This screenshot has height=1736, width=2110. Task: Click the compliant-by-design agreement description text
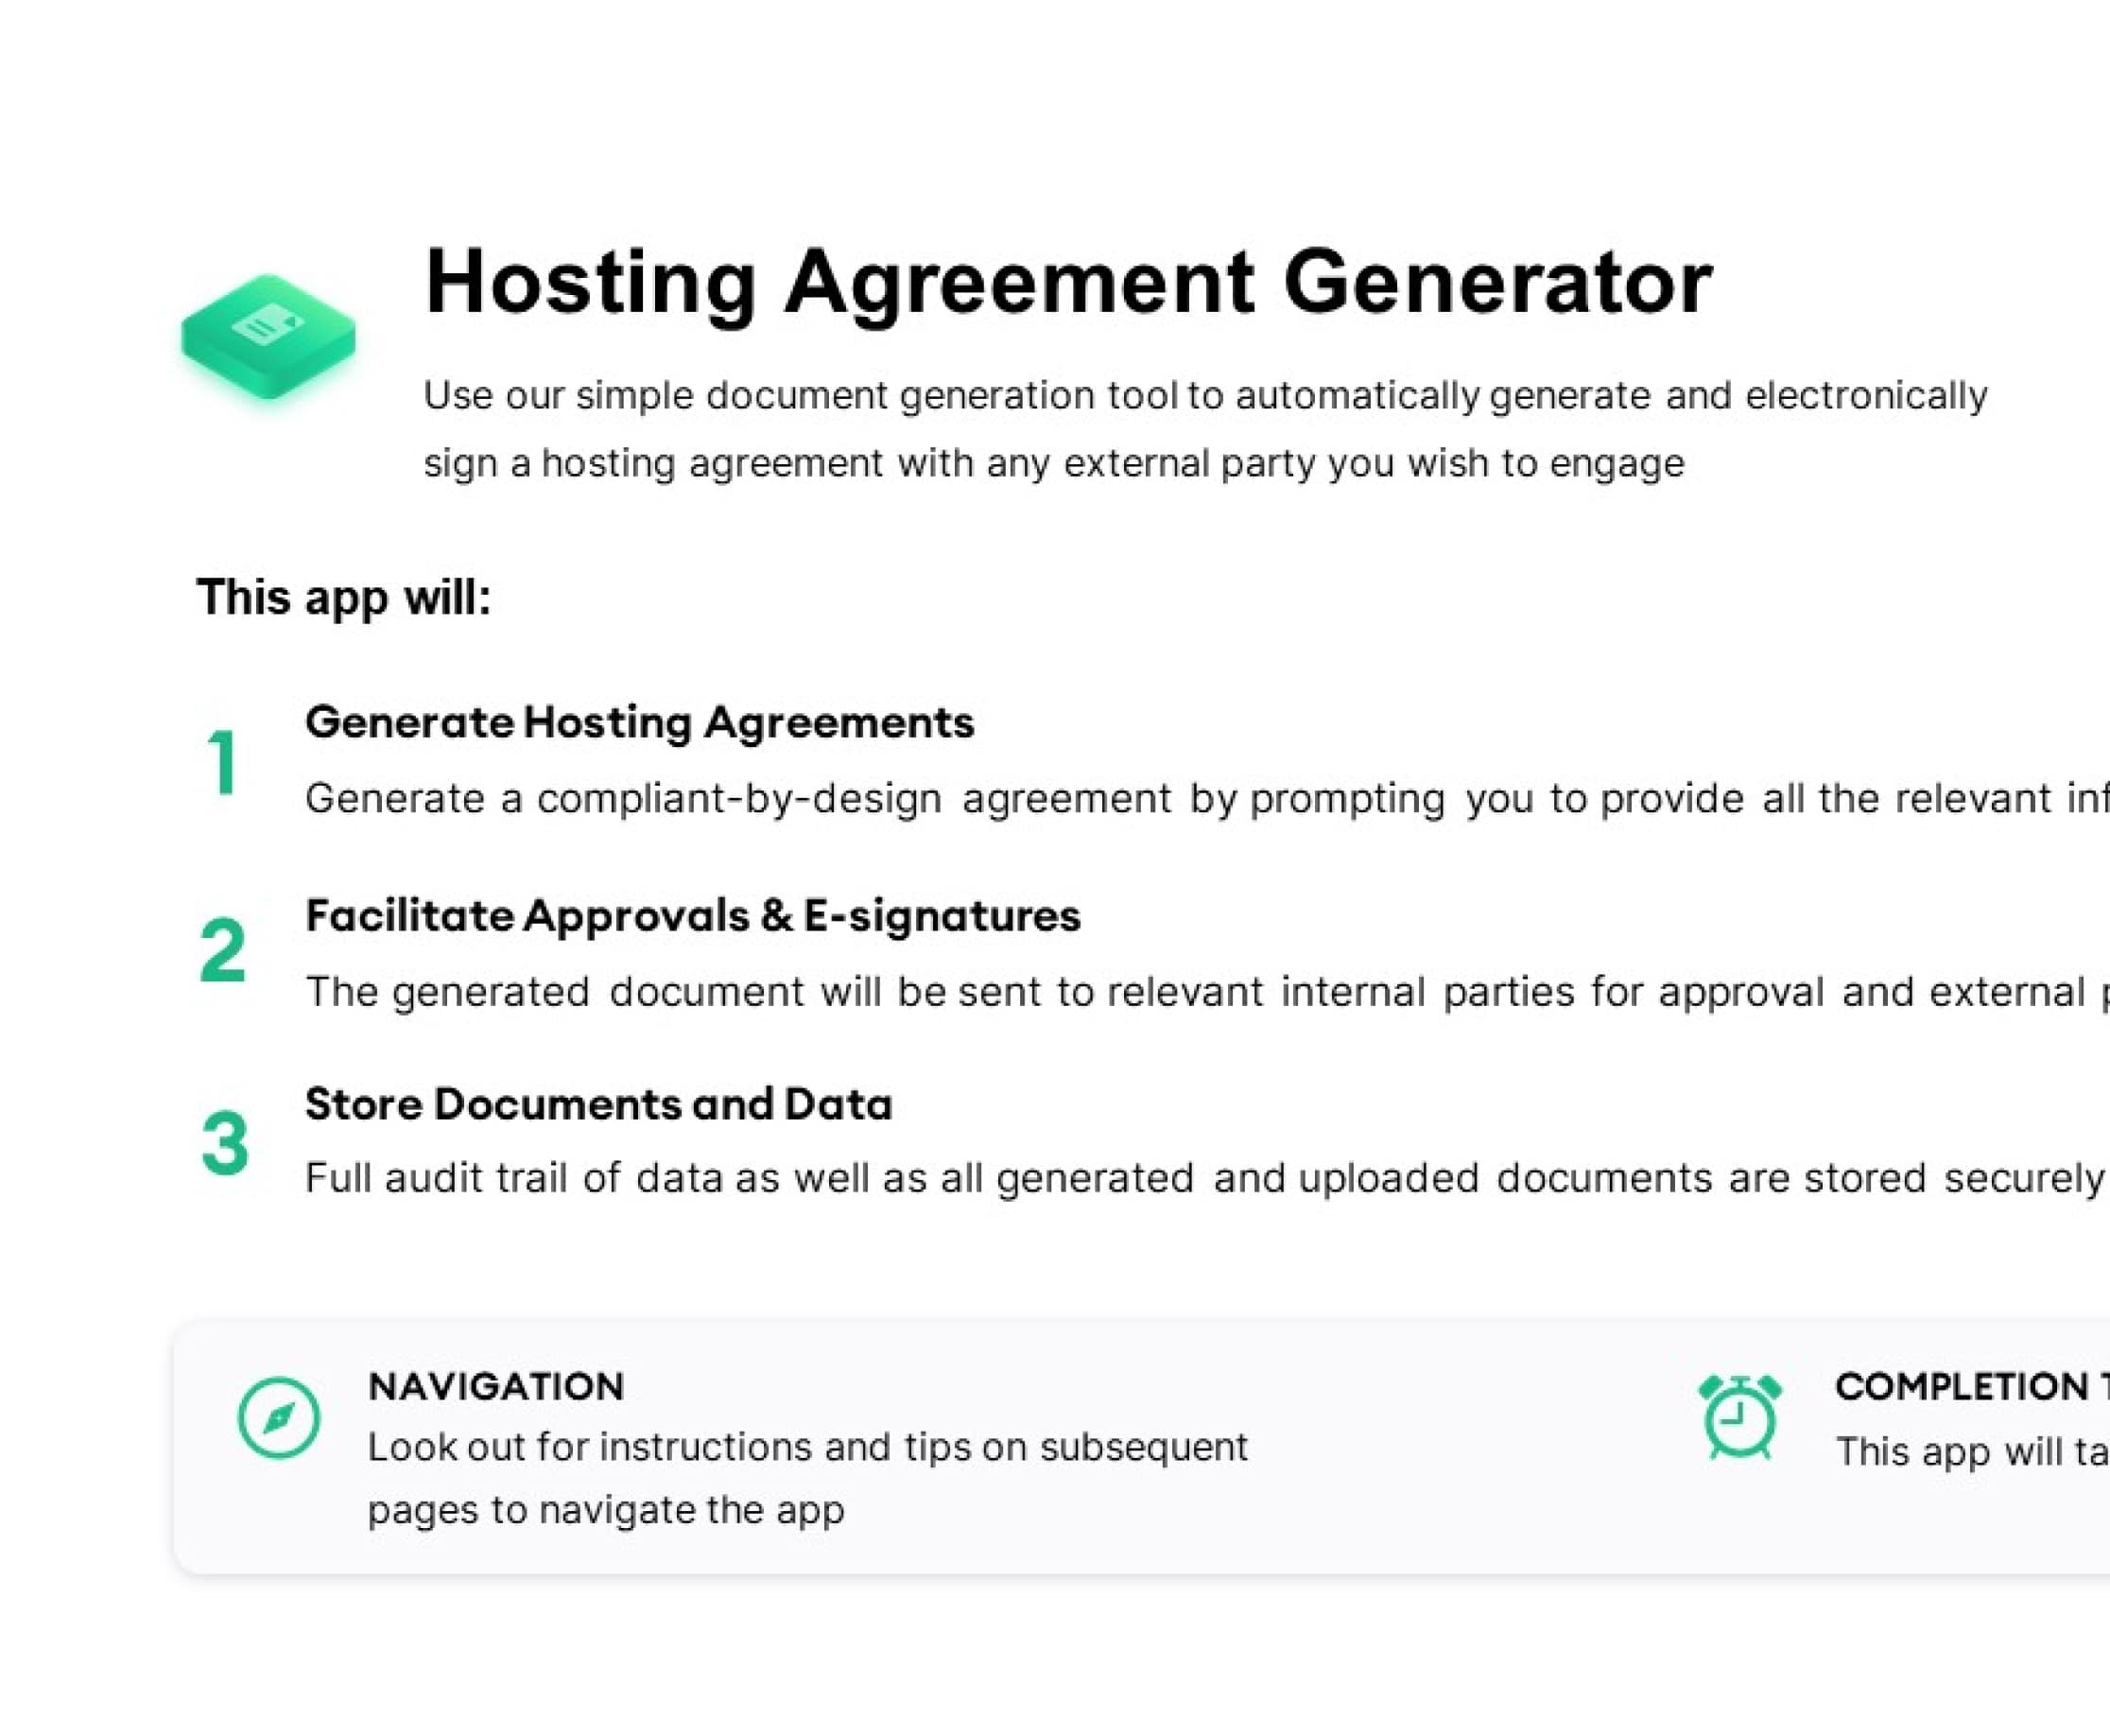pyautogui.click(x=1200, y=798)
